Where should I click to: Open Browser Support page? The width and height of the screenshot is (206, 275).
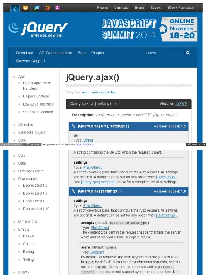click(x=31, y=61)
